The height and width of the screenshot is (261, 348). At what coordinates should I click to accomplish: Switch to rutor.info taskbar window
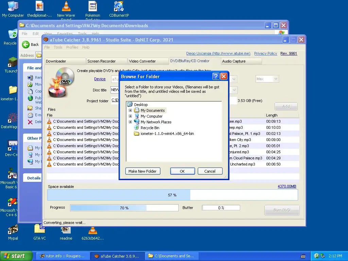point(64,256)
